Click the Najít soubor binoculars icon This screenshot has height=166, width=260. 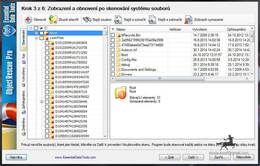(x=87, y=20)
